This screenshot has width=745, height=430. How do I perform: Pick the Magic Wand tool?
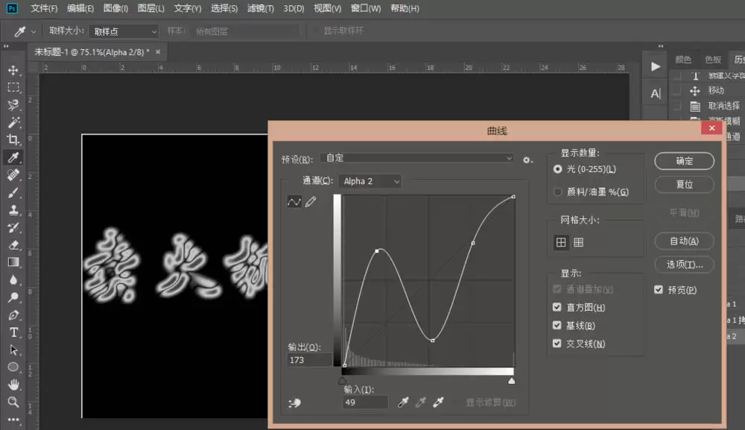pos(13,122)
